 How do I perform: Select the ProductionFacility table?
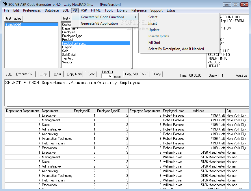(96, 43)
